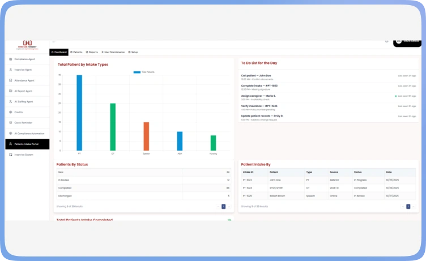The image size is (426, 261).
Task: Open the Reports tab
Action: (x=92, y=52)
